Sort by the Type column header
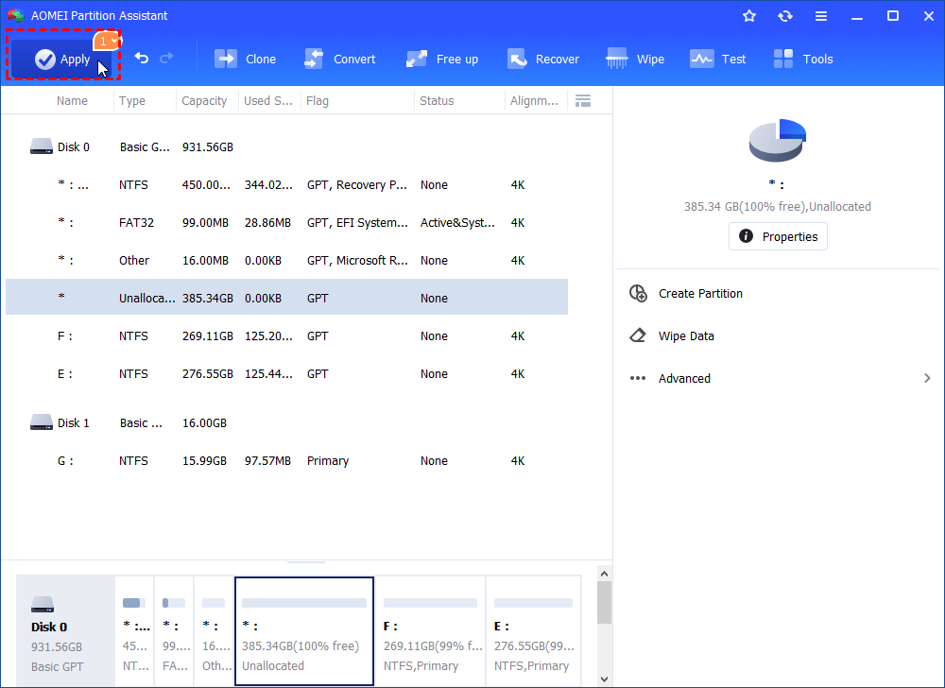The width and height of the screenshot is (945, 688). point(132,100)
